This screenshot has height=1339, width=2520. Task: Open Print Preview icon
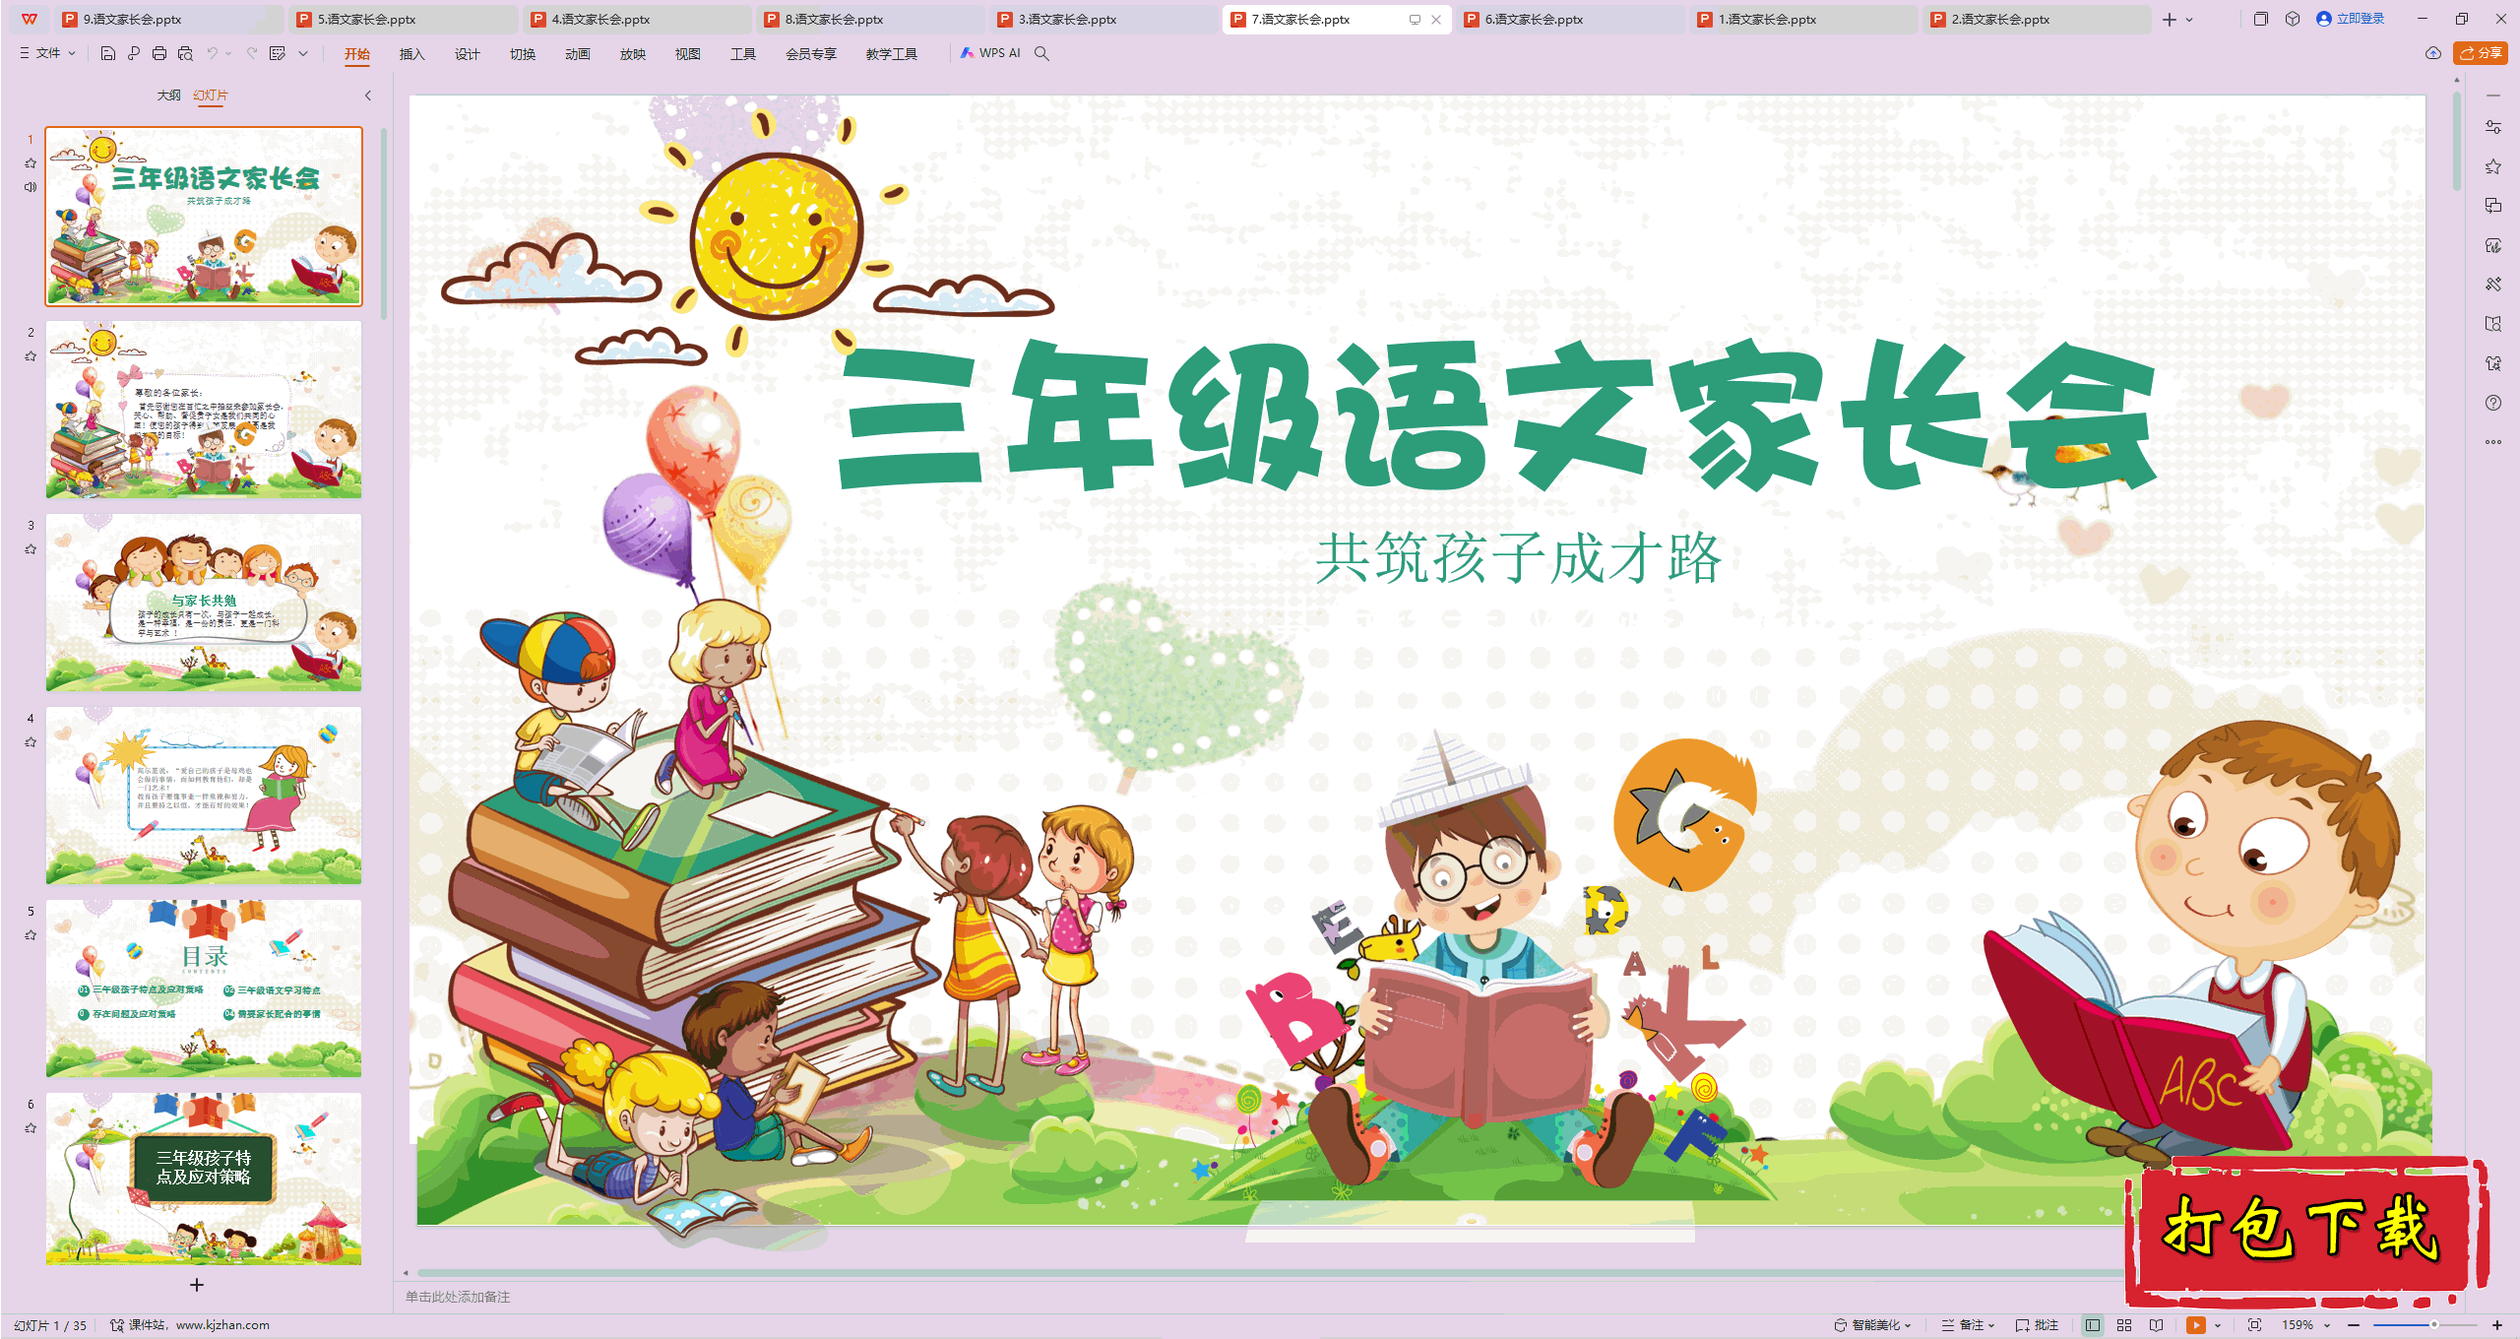(x=185, y=53)
